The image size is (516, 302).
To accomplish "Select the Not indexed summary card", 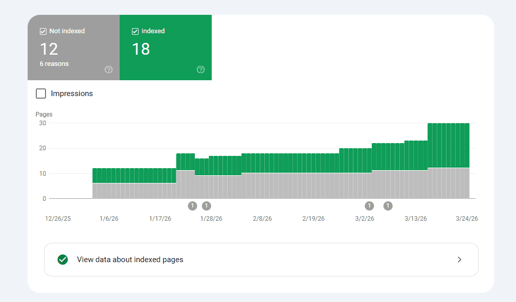I will coord(73,48).
